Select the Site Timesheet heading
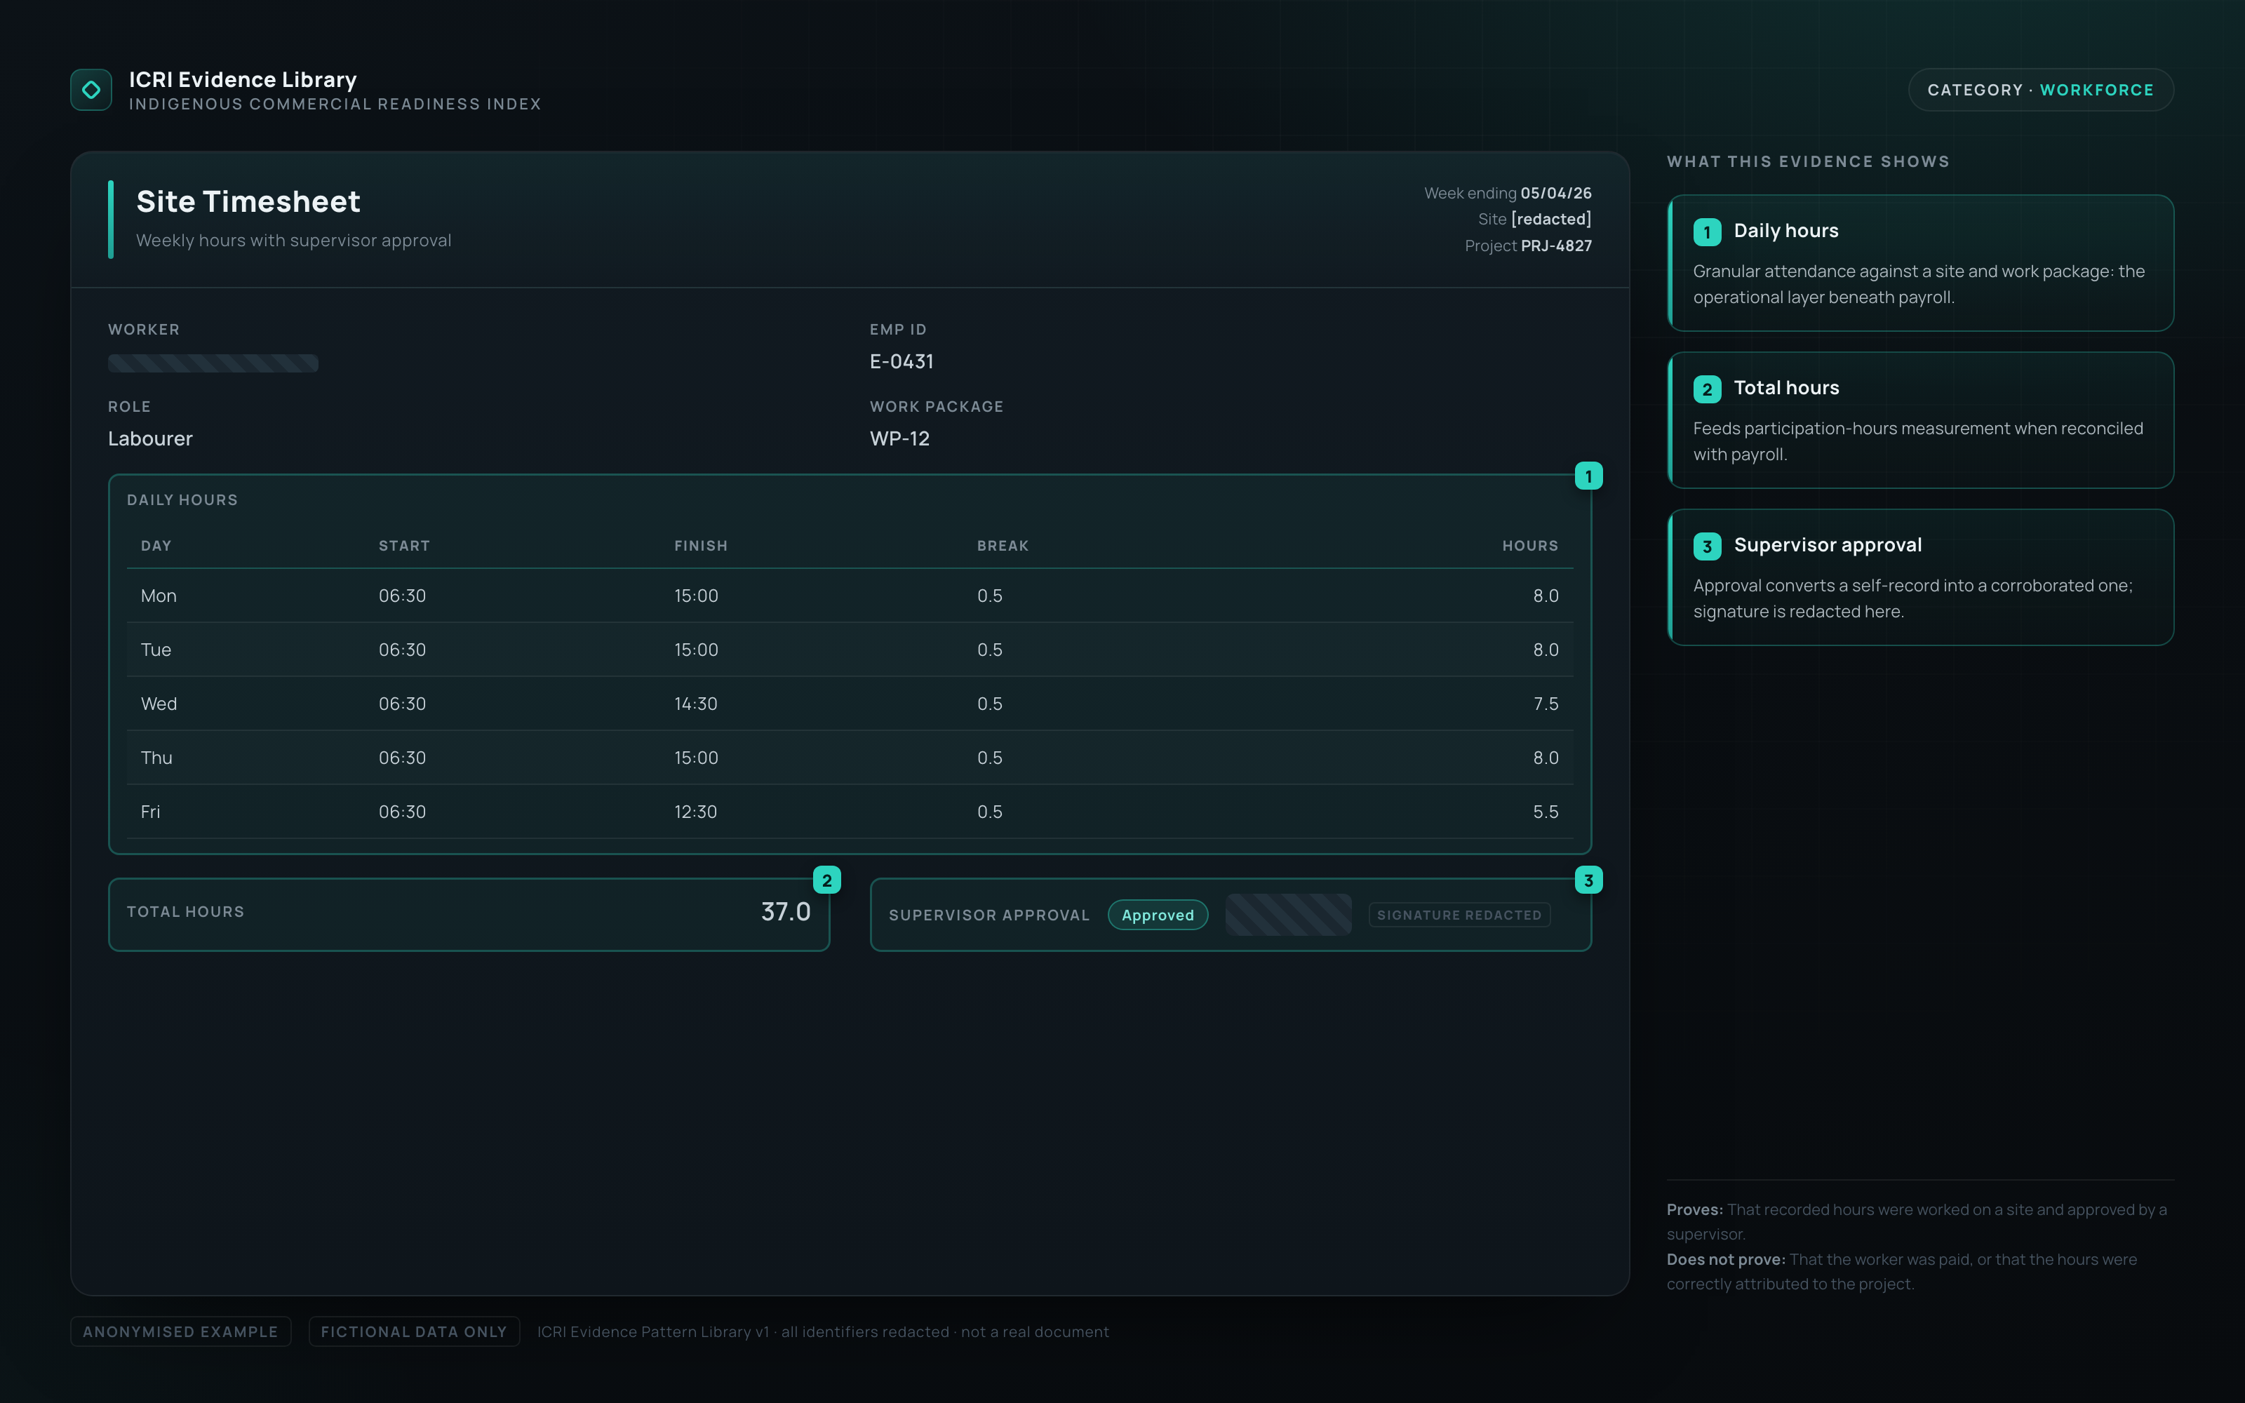Image resolution: width=2245 pixels, height=1403 pixels. point(248,201)
